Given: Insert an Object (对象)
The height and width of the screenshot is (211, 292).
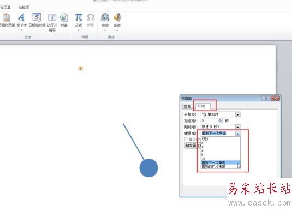Looking at the screenshot, I should pyautogui.click(x=64, y=20).
